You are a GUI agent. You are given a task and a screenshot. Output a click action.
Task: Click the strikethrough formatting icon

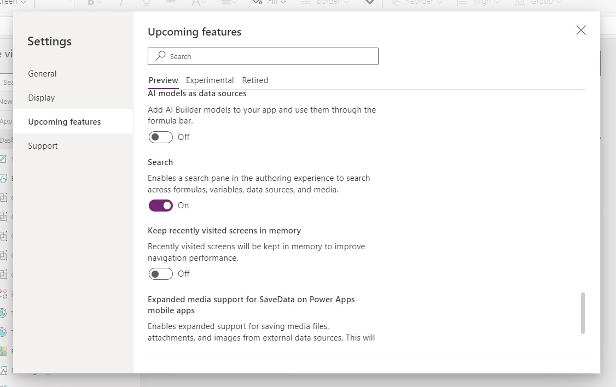171,3
